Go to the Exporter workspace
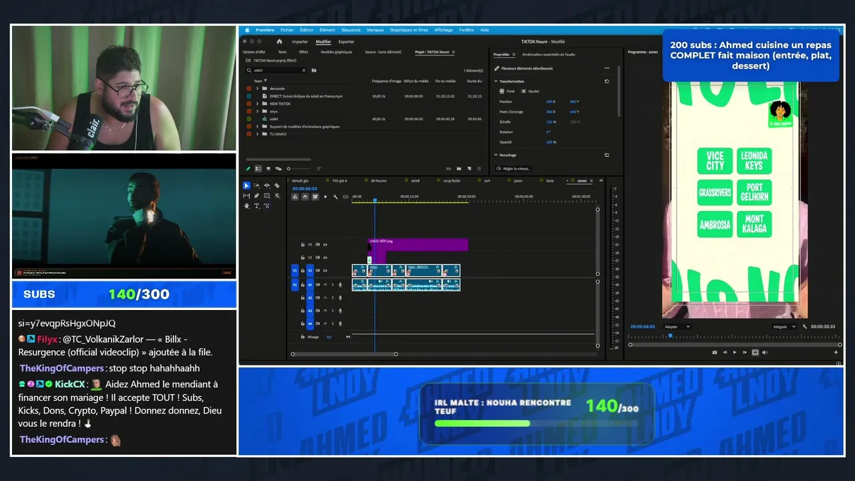Screen dimensions: 855x481 click(x=346, y=41)
